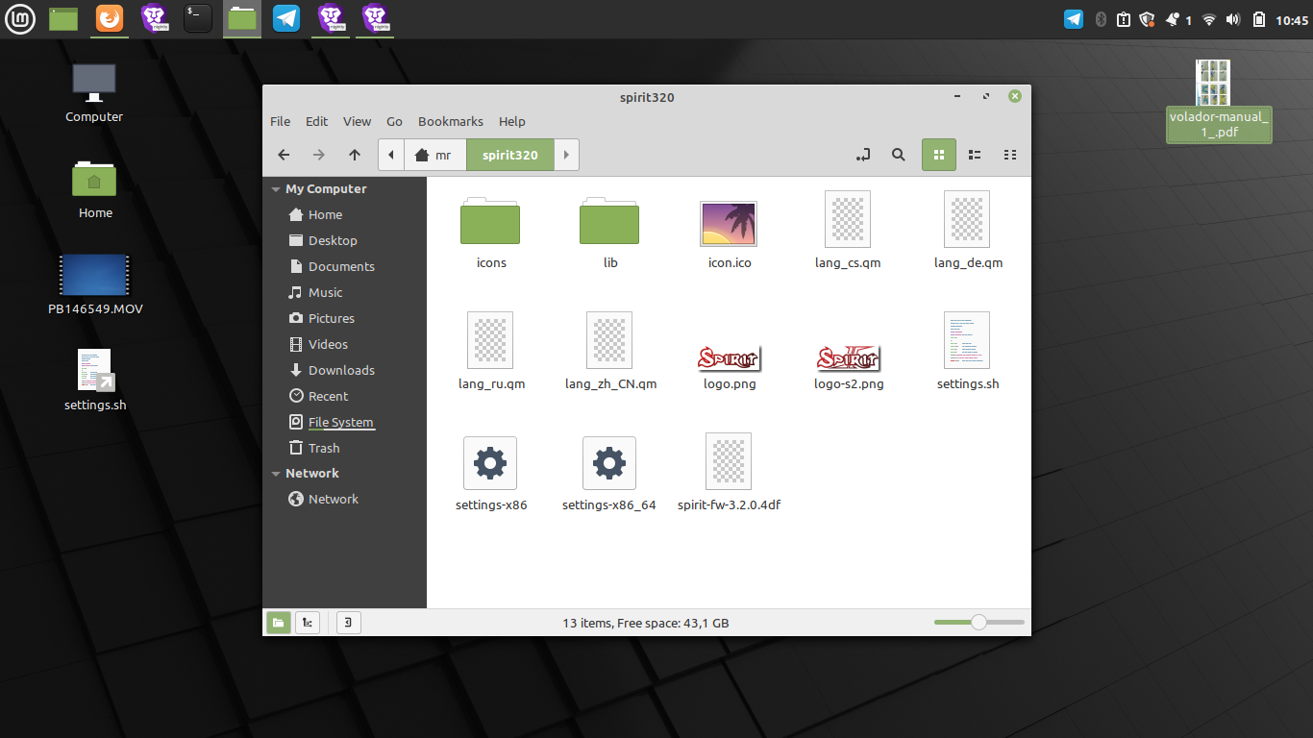Switch to compact view mode

click(x=1009, y=155)
